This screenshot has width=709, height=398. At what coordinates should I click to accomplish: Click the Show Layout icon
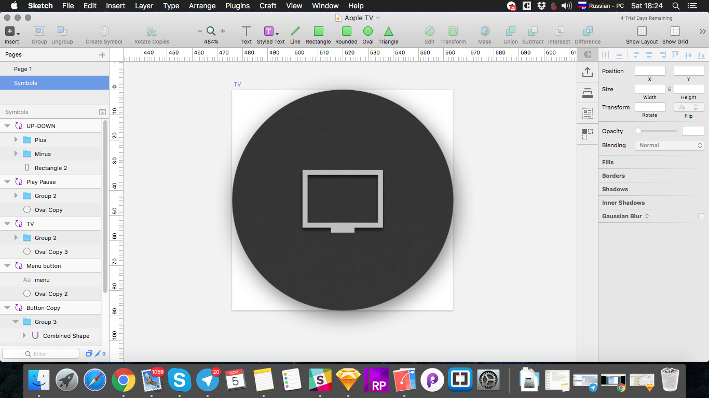pyautogui.click(x=642, y=32)
